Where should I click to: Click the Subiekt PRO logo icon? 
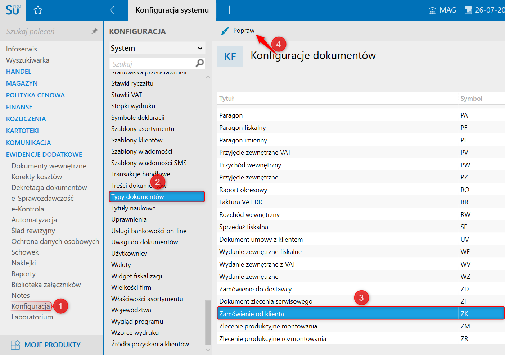tap(13, 10)
